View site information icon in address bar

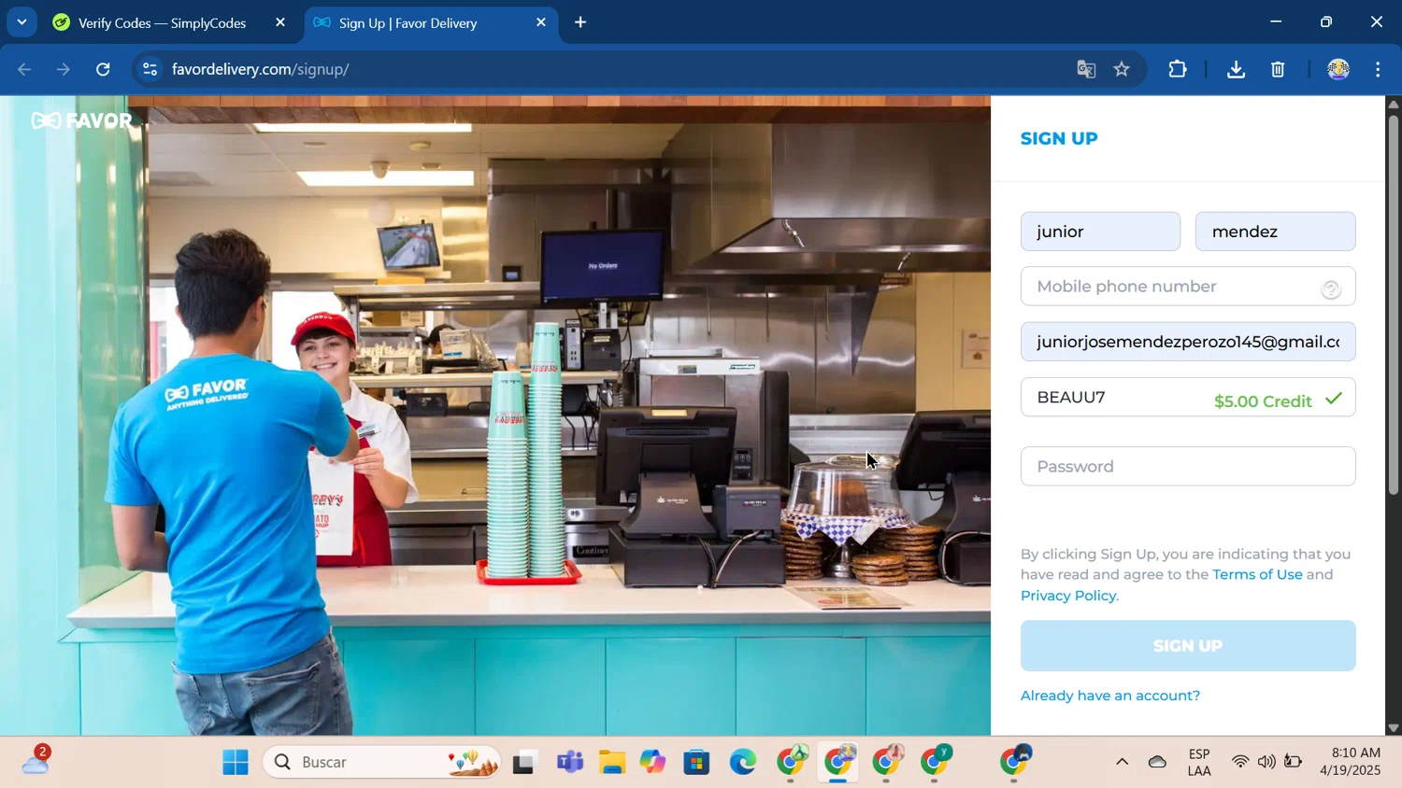(150, 69)
